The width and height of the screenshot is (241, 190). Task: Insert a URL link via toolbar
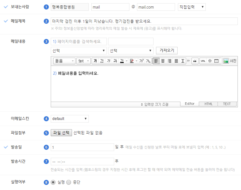click(203, 61)
